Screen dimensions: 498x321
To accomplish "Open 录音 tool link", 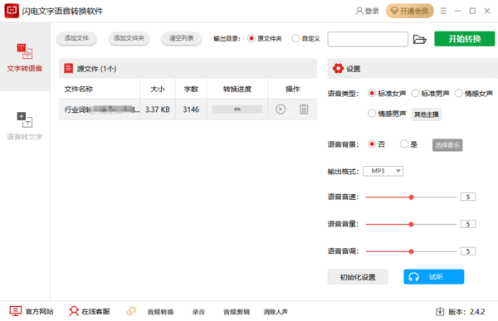I will [198, 312].
